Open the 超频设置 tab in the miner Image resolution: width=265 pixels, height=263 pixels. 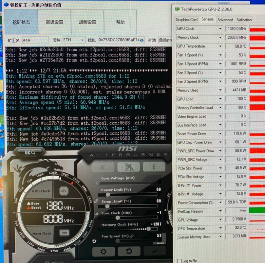(87, 22)
